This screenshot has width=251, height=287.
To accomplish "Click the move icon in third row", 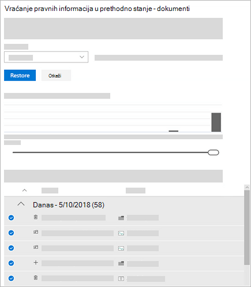I will click(36, 247).
